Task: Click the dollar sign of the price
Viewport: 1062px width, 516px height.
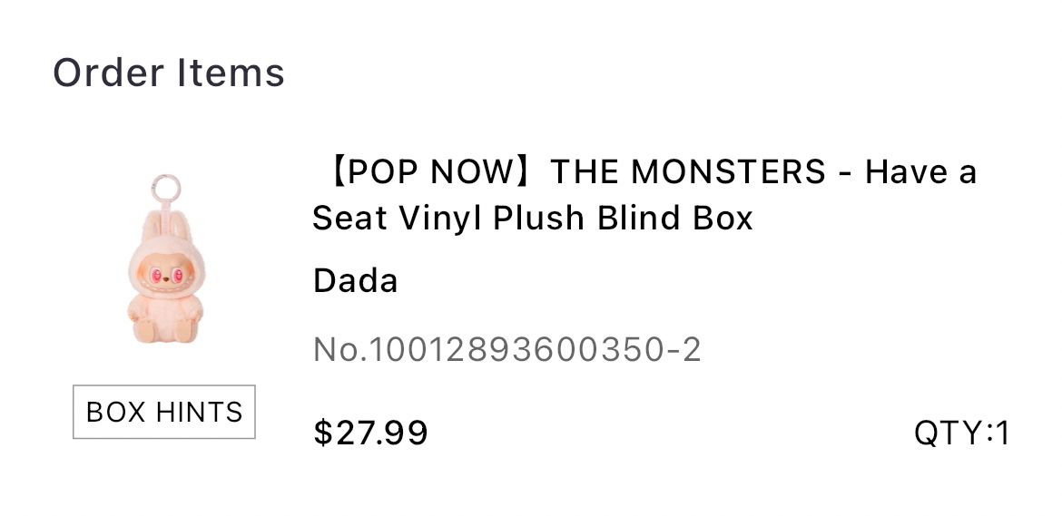Action: [x=323, y=433]
